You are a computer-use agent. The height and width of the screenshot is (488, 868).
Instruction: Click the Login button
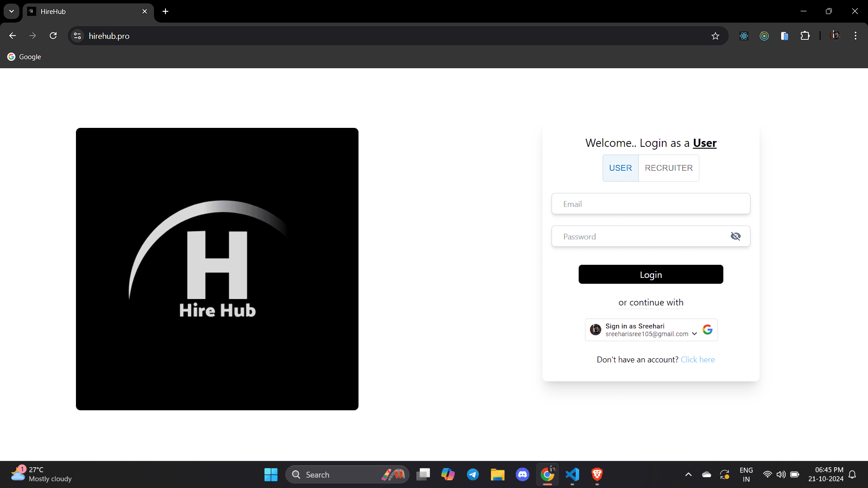pos(651,274)
